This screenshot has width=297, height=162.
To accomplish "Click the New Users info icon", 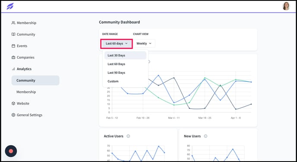I will tap(206, 136).
